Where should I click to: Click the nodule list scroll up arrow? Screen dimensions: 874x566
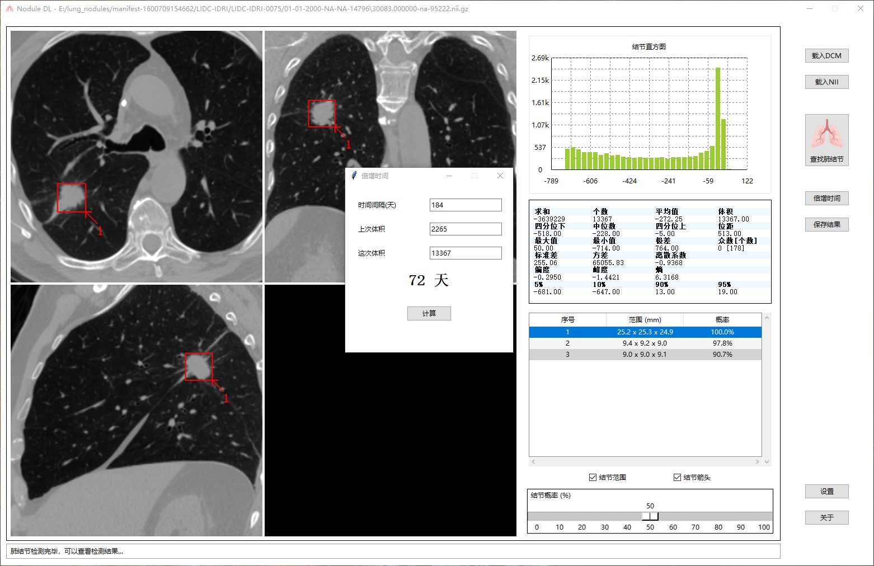click(x=767, y=318)
